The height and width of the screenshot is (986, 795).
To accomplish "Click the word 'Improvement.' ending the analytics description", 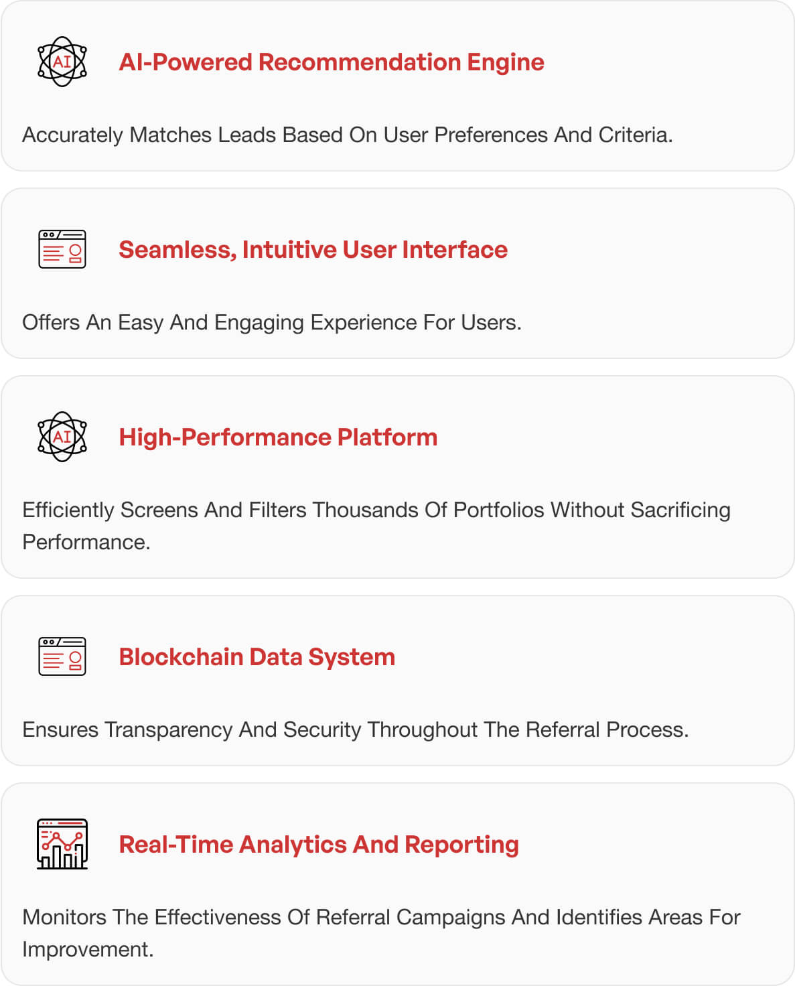I will click(x=88, y=949).
